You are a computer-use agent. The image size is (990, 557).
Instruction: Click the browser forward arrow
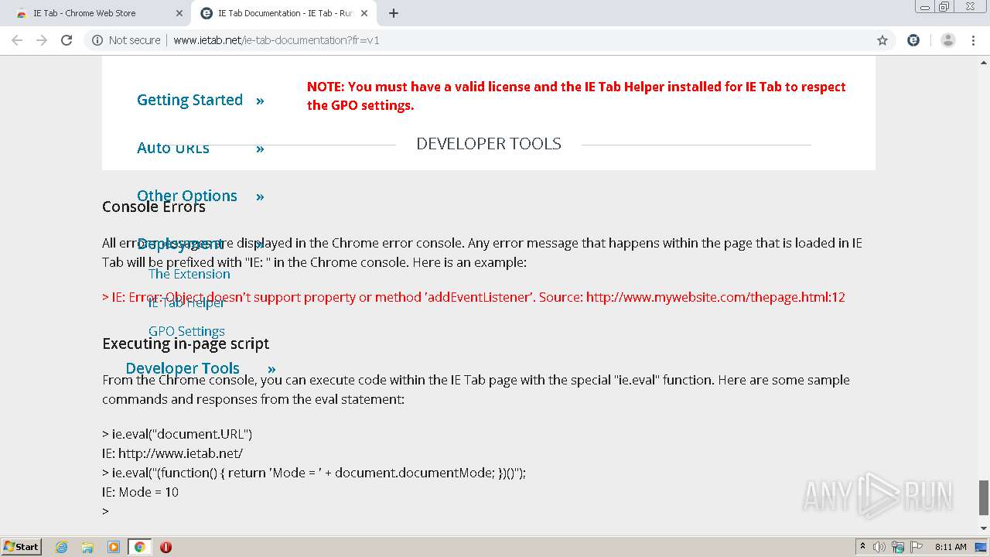(42, 40)
